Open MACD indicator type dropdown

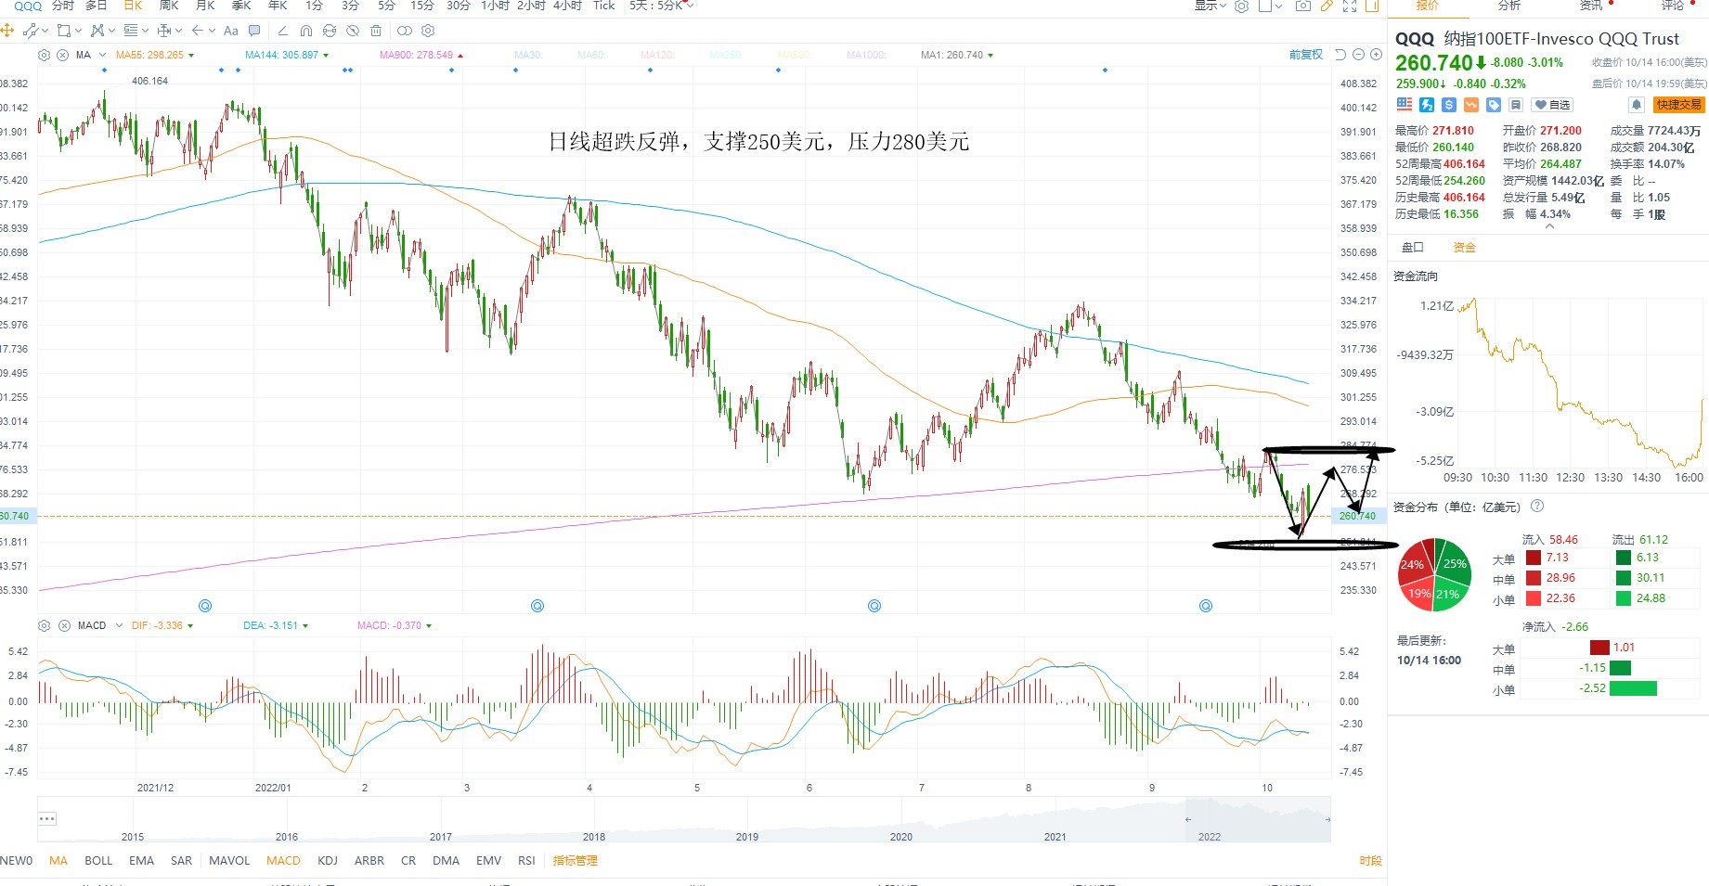coord(119,625)
